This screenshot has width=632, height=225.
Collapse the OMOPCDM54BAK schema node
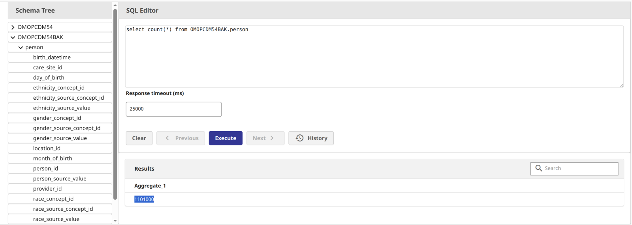pyautogui.click(x=13, y=37)
